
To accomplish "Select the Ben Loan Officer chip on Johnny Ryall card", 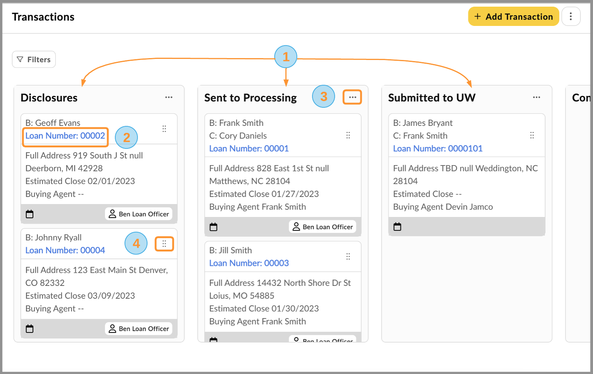I will pos(138,328).
